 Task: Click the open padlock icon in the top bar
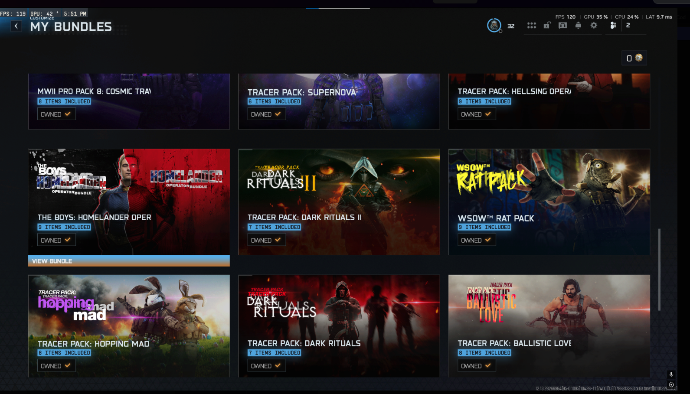tap(547, 26)
